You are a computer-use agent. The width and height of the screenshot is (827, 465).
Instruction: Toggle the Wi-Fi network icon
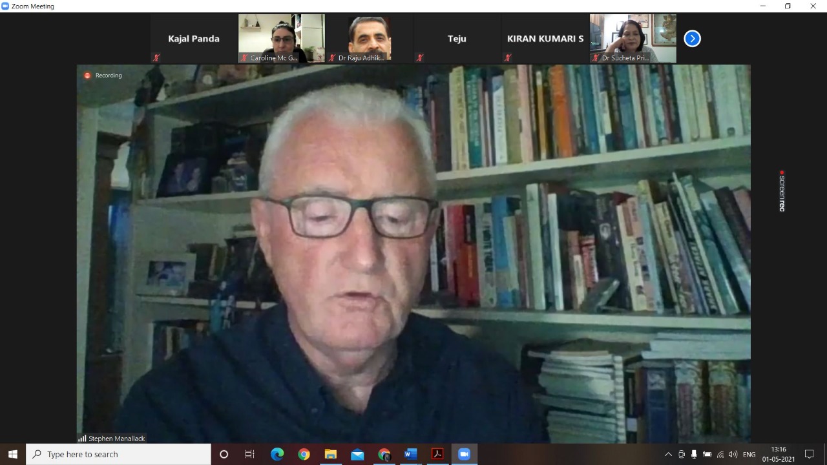click(x=720, y=454)
